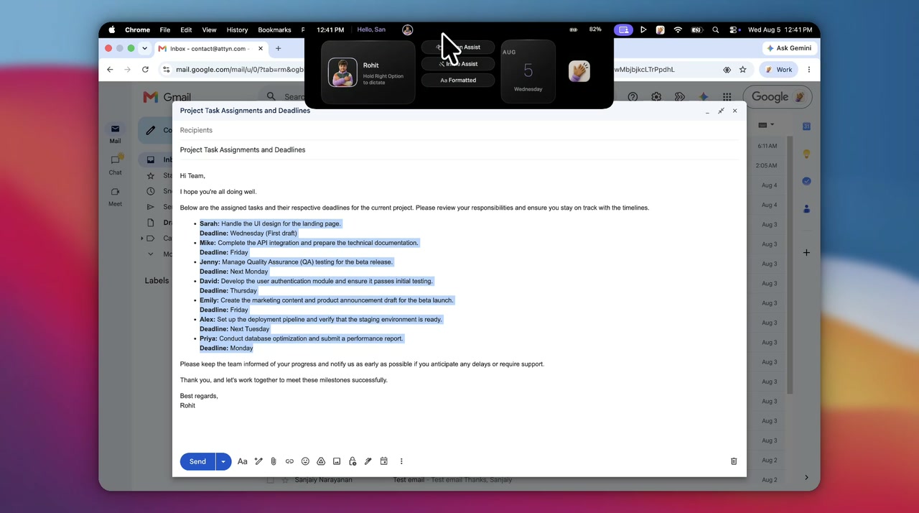919x513 pixels.
Task: Bookmark this page with the star icon
Action: (x=742, y=70)
